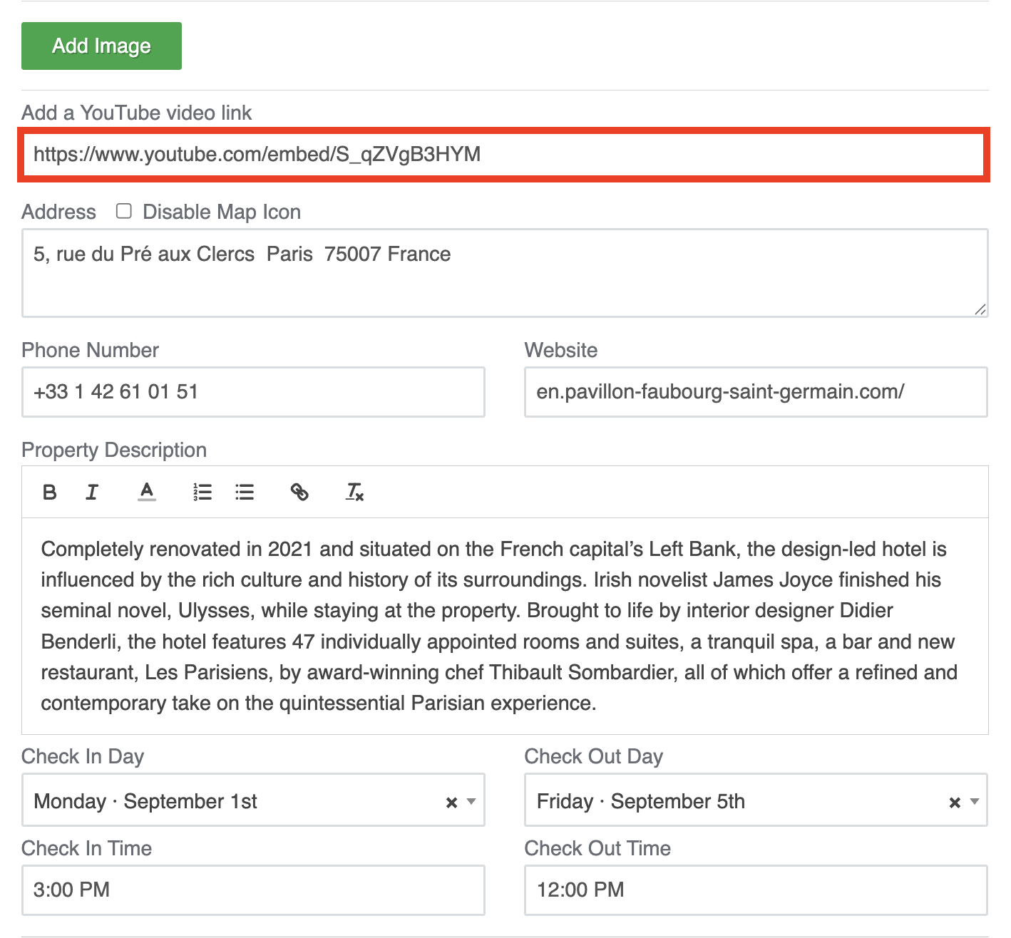This screenshot has width=1011, height=938.
Task: Click the Phone Number field
Action: click(253, 392)
